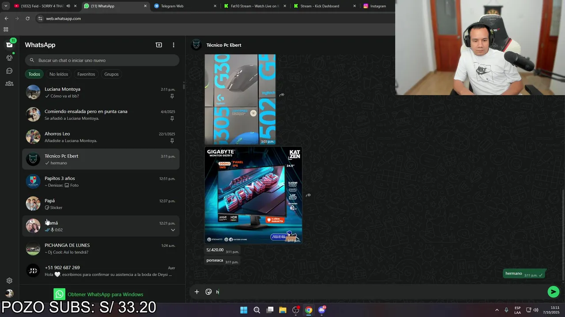
Task: Close the Telegram Web tab
Action: click(x=215, y=6)
